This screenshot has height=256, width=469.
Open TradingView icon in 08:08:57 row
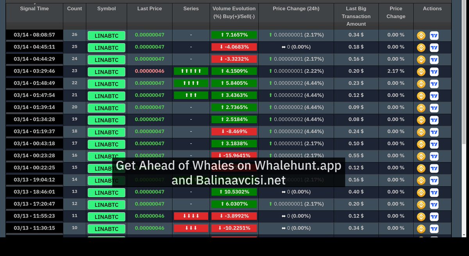coord(434,35)
